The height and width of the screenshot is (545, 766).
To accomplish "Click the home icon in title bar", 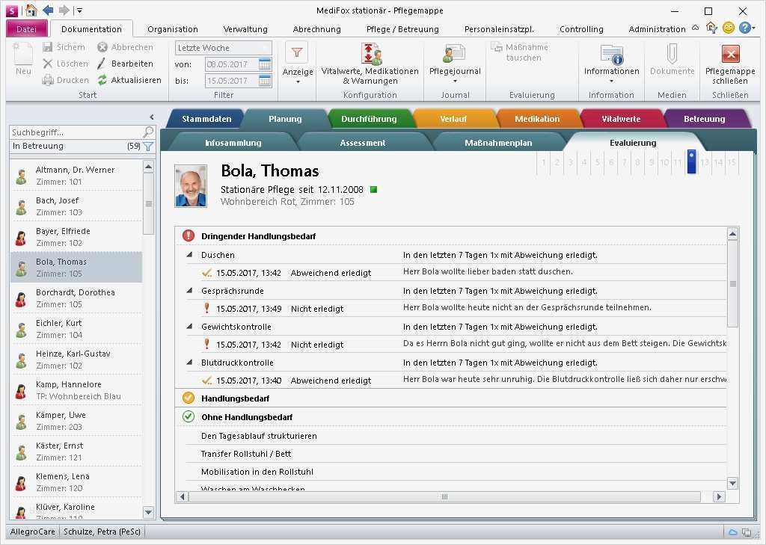I will [x=31, y=10].
